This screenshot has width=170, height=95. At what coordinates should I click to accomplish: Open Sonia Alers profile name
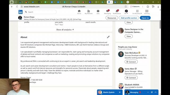pyautogui.click(x=129, y=69)
